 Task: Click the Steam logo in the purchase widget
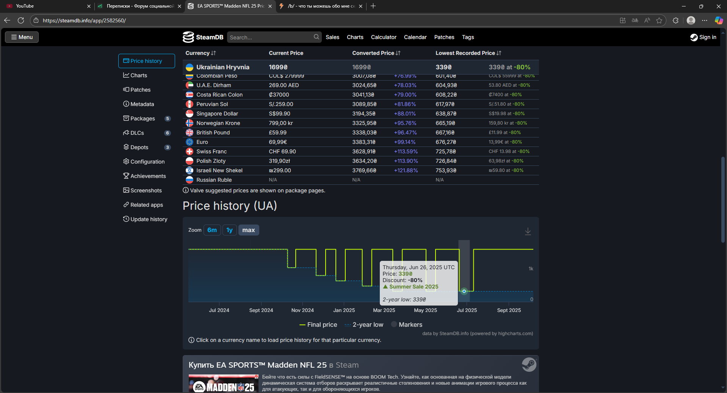click(529, 365)
